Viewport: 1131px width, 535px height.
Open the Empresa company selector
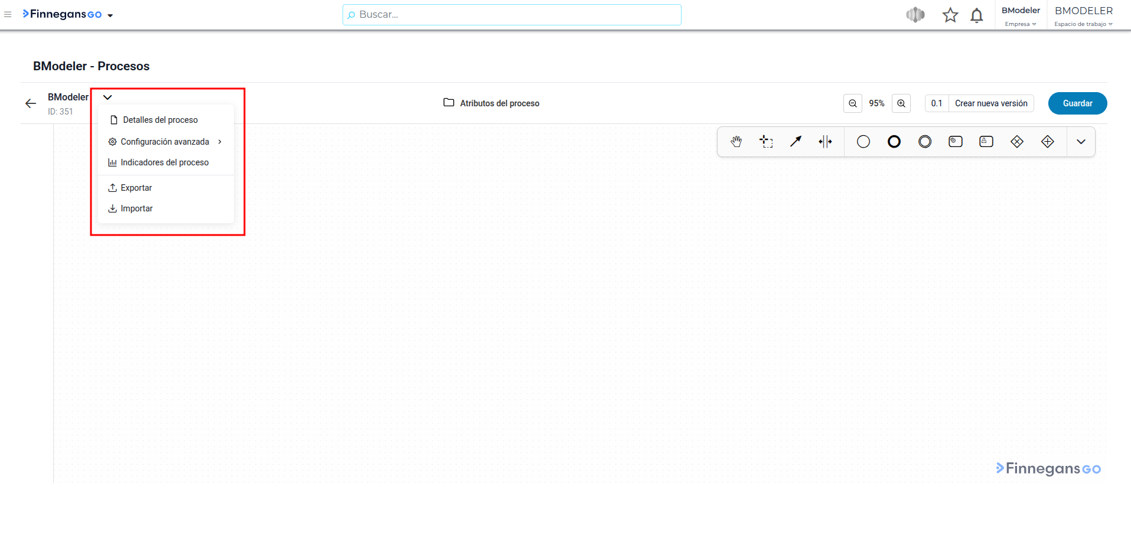(x=1021, y=24)
